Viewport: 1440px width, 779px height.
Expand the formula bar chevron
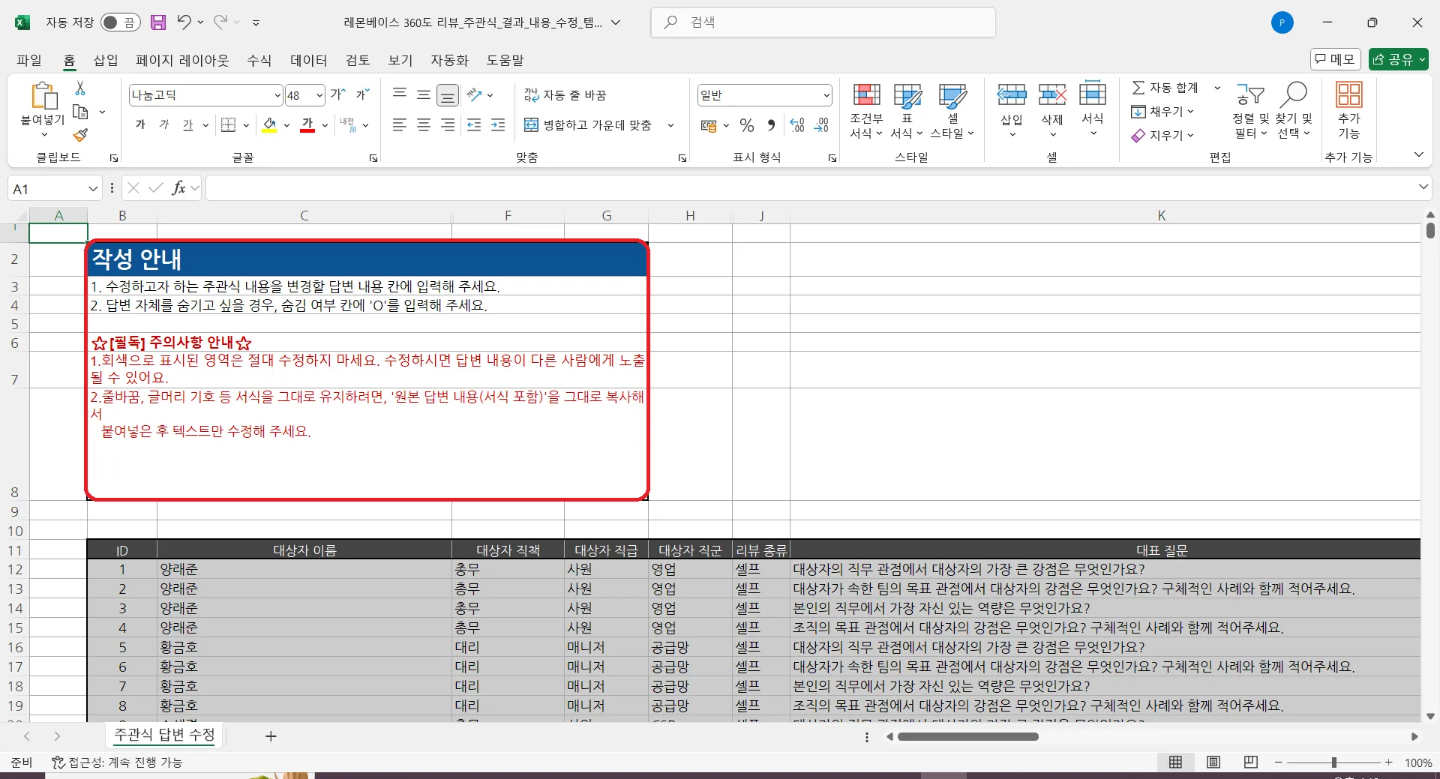pos(1423,187)
